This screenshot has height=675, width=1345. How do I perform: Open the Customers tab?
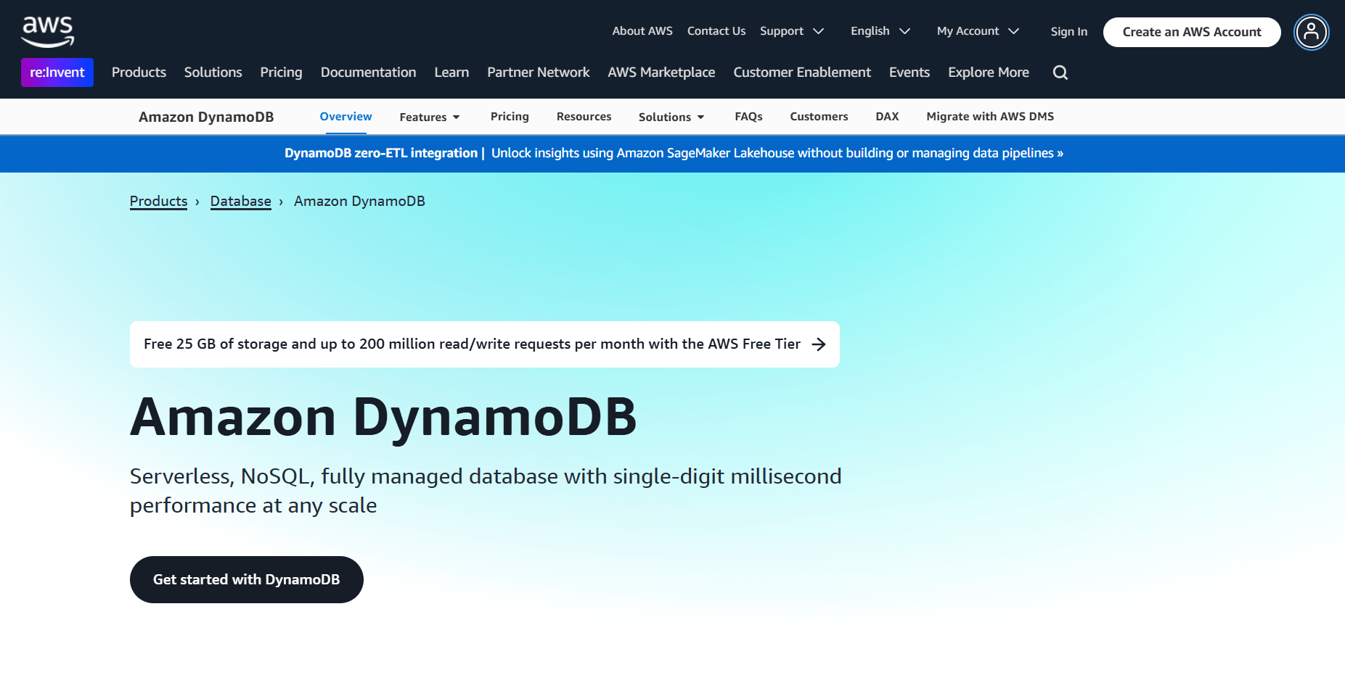click(819, 116)
